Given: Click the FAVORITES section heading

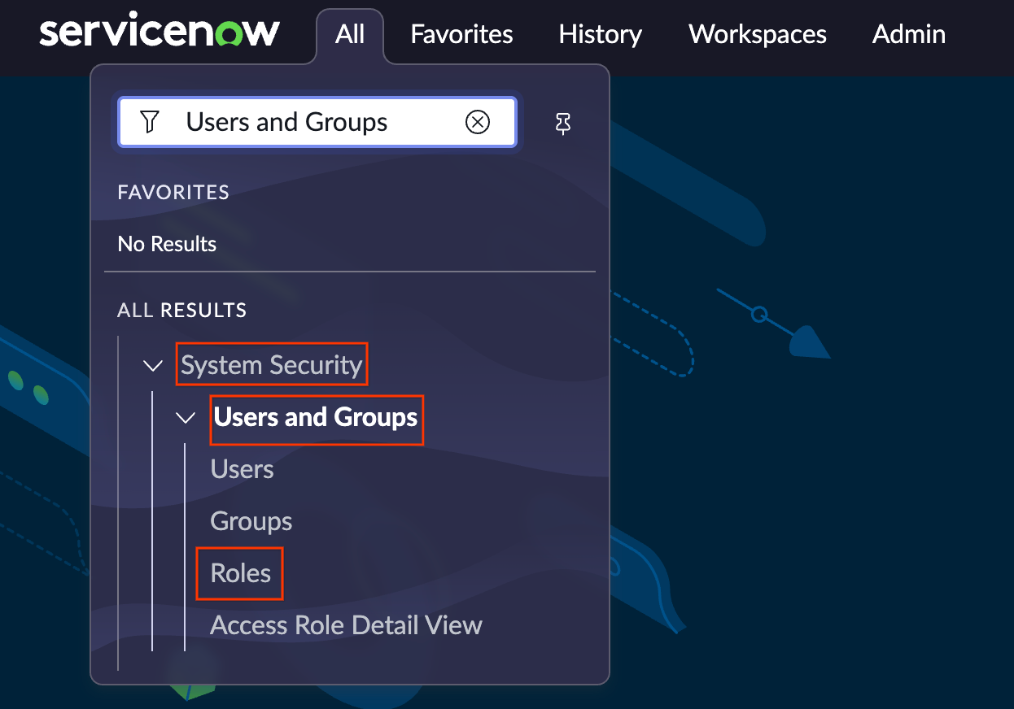Looking at the screenshot, I should click(173, 193).
